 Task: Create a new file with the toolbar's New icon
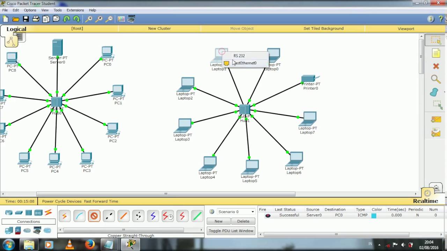[6, 19]
